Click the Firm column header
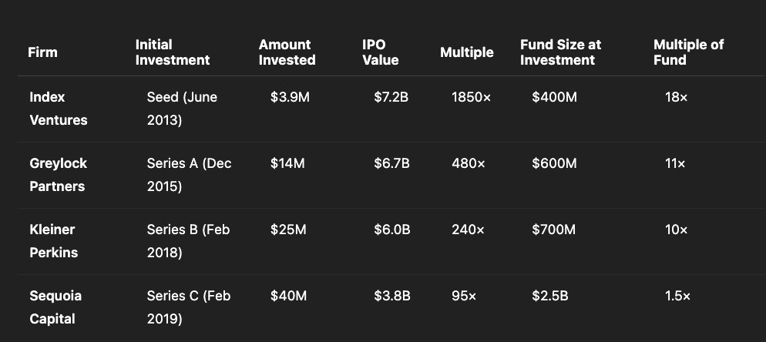The width and height of the screenshot is (766, 342). pos(43,52)
